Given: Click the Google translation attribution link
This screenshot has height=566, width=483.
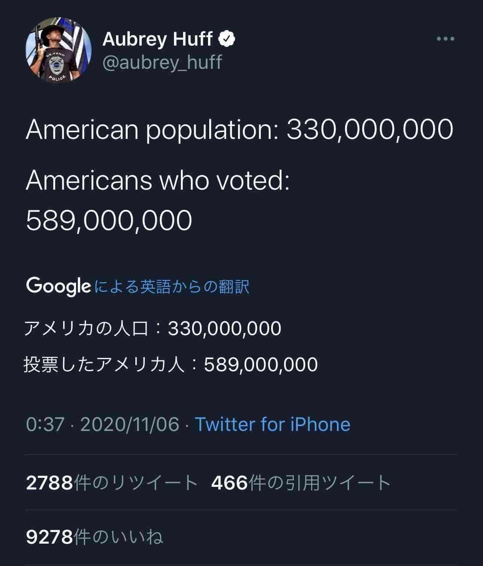Looking at the screenshot, I should point(171,286).
